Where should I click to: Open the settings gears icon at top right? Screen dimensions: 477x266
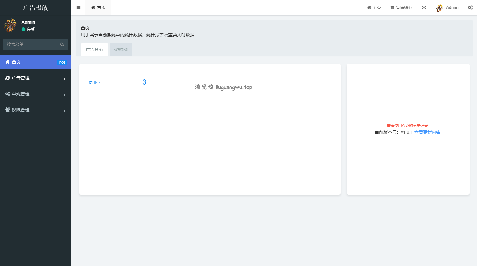tap(470, 7)
